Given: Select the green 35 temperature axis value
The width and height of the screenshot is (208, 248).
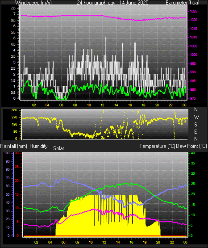Looking at the screenshot, I should coord(193,163).
